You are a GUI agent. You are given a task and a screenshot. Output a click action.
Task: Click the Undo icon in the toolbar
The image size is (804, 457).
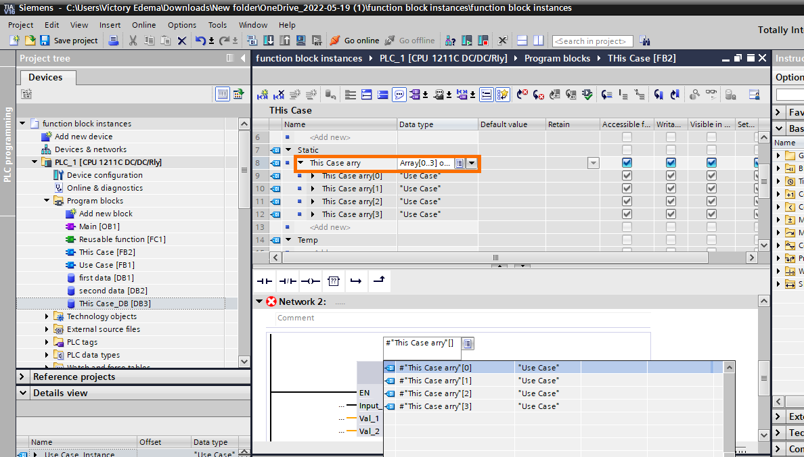(x=200, y=40)
